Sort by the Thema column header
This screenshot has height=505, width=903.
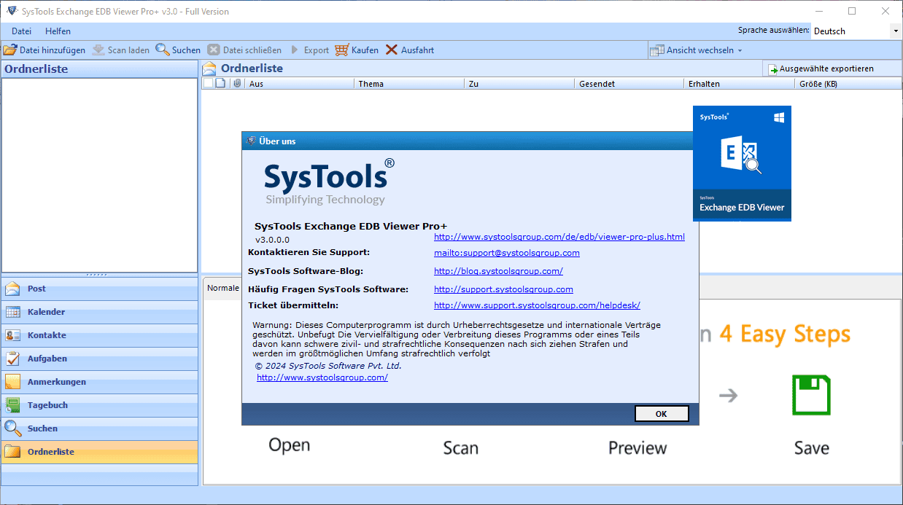pos(409,84)
